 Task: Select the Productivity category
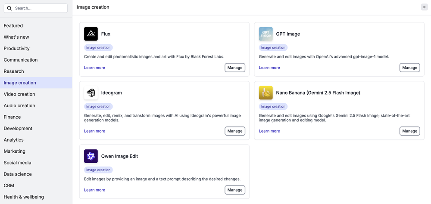(36, 48)
